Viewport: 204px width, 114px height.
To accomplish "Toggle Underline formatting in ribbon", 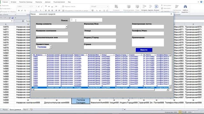I will coord(25,10).
